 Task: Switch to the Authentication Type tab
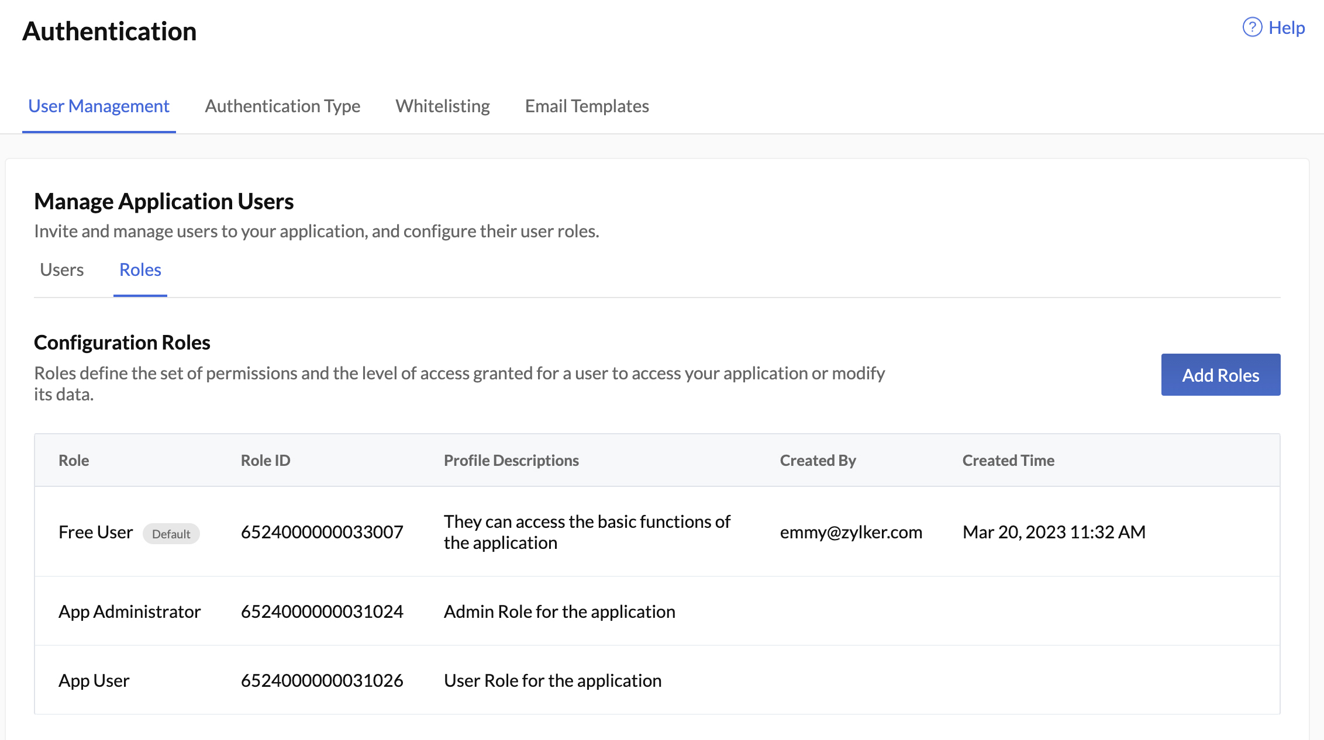(x=282, y=106)
